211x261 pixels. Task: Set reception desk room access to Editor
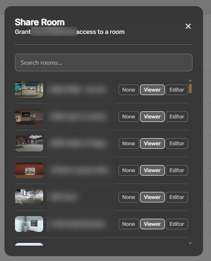177,90
